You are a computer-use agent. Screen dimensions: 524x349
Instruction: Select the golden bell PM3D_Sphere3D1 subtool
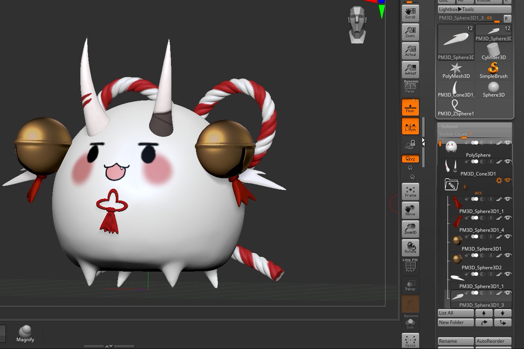[481, 243]
